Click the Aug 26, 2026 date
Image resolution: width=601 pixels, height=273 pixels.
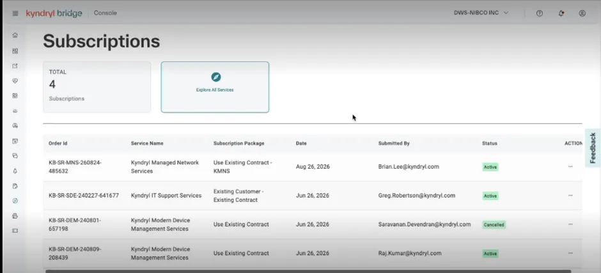313,167
